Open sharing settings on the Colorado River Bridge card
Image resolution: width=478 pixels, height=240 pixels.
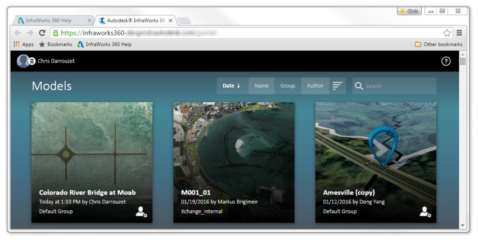click(x=141, y=212)
